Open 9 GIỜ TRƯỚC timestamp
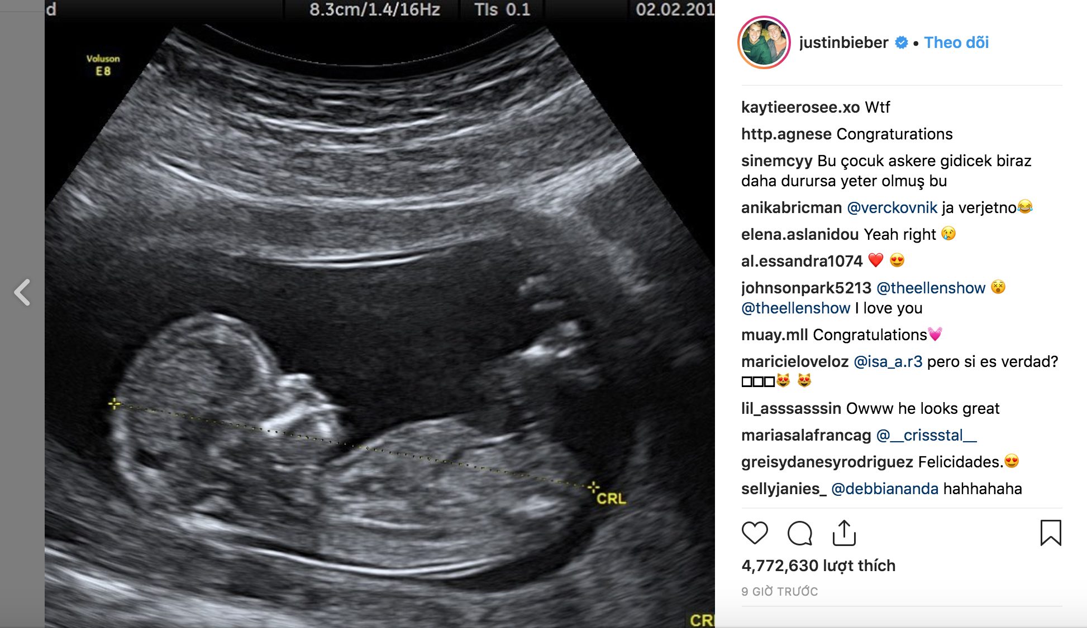Viewport: 1087px width, 628px height. click(780, 592)
